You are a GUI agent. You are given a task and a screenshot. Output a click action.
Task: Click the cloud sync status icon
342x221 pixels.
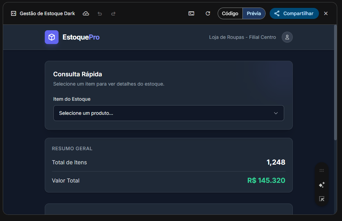click(86, 13)
